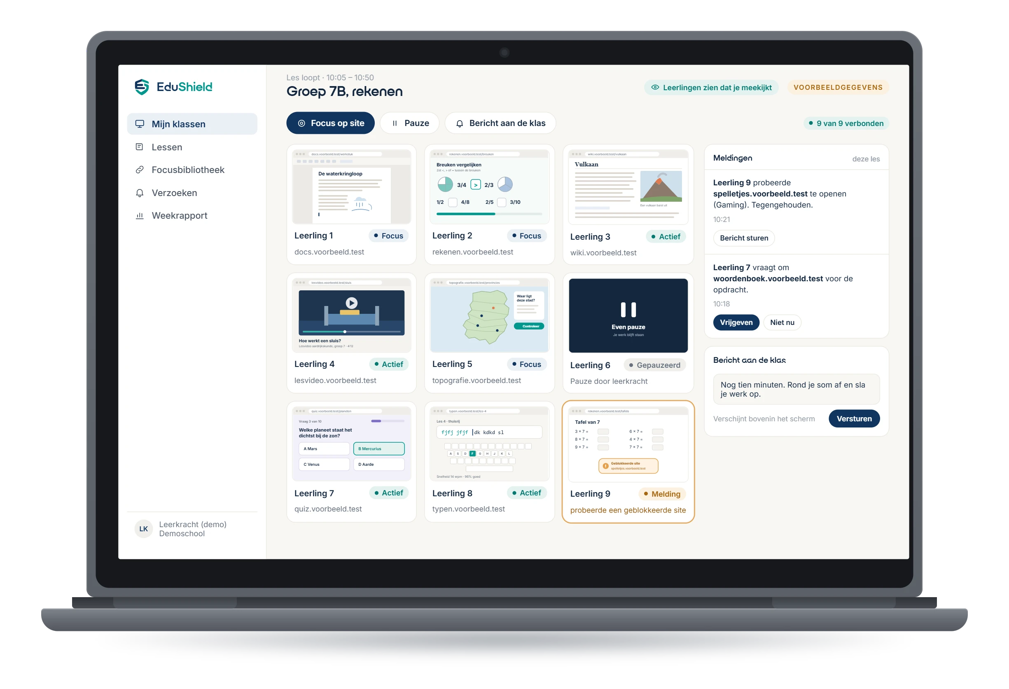Click the EduShield shield logo icon
The width and height of the screenshot is (1009, 689).
142,87
